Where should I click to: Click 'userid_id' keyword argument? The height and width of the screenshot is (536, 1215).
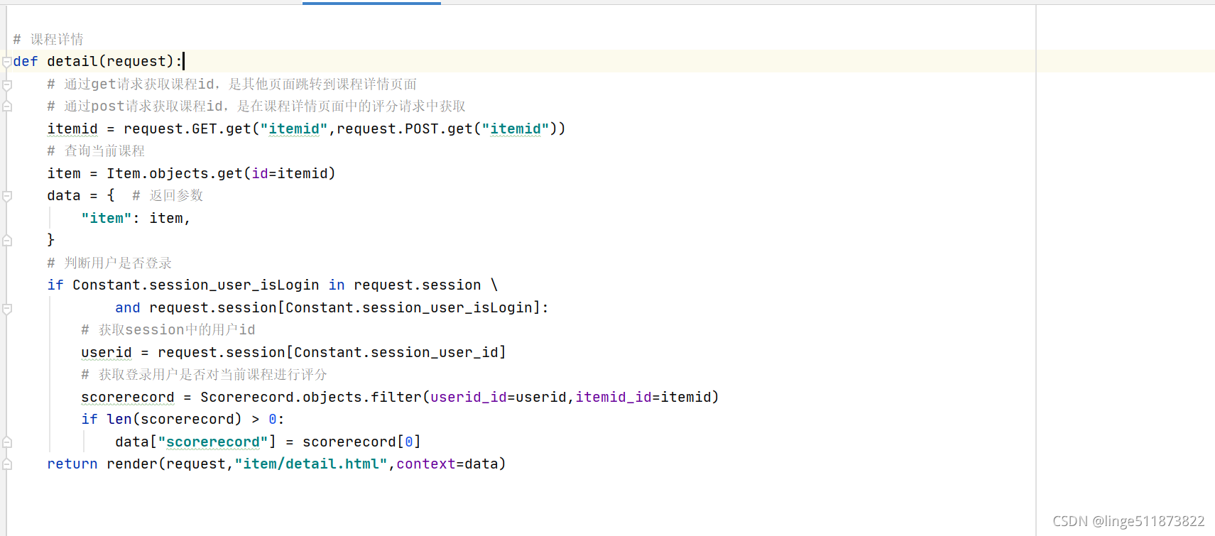469,397
